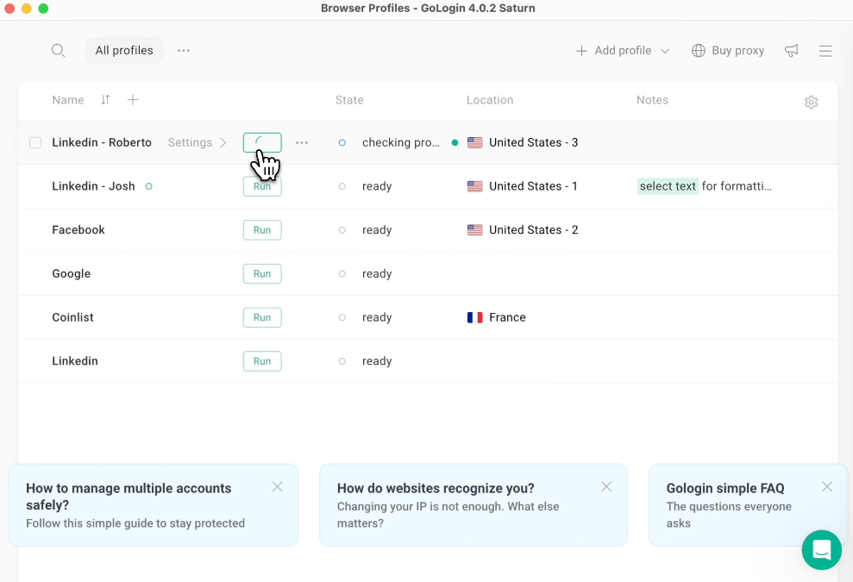853x582 pixels.
Task: Click the sort arrows beside Name
Action: 105,100
